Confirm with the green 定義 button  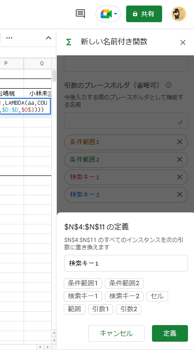point(170,333)
